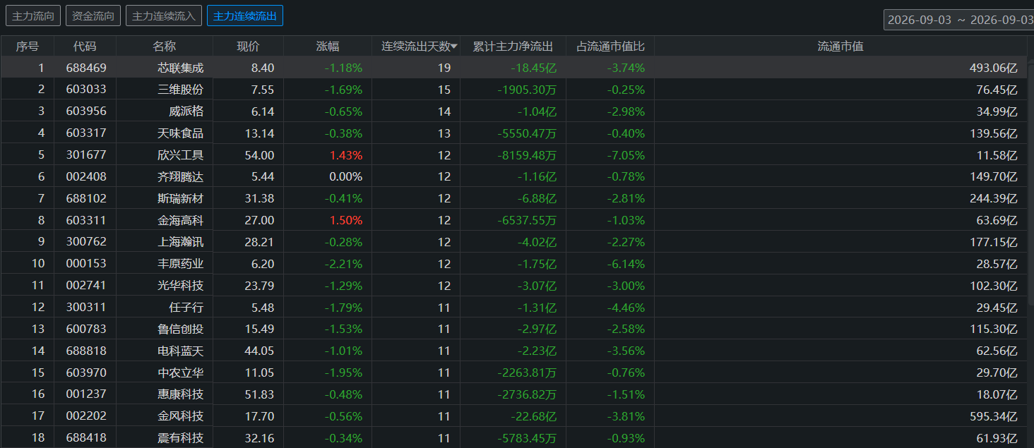1034x448 pixels.
Task: Open the 欣兴工具 stock entry
Action: coord(180,155)
